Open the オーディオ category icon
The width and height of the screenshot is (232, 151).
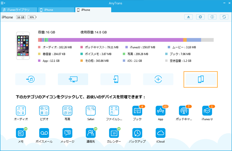tap(21, 111)
